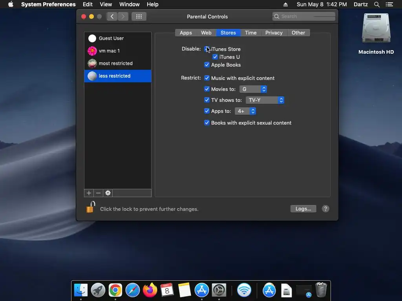The width and height of the screenshot is (402, 301).
Task: Remove selected user with minus button
Action: pyautogui.click(x=98, y=193)
